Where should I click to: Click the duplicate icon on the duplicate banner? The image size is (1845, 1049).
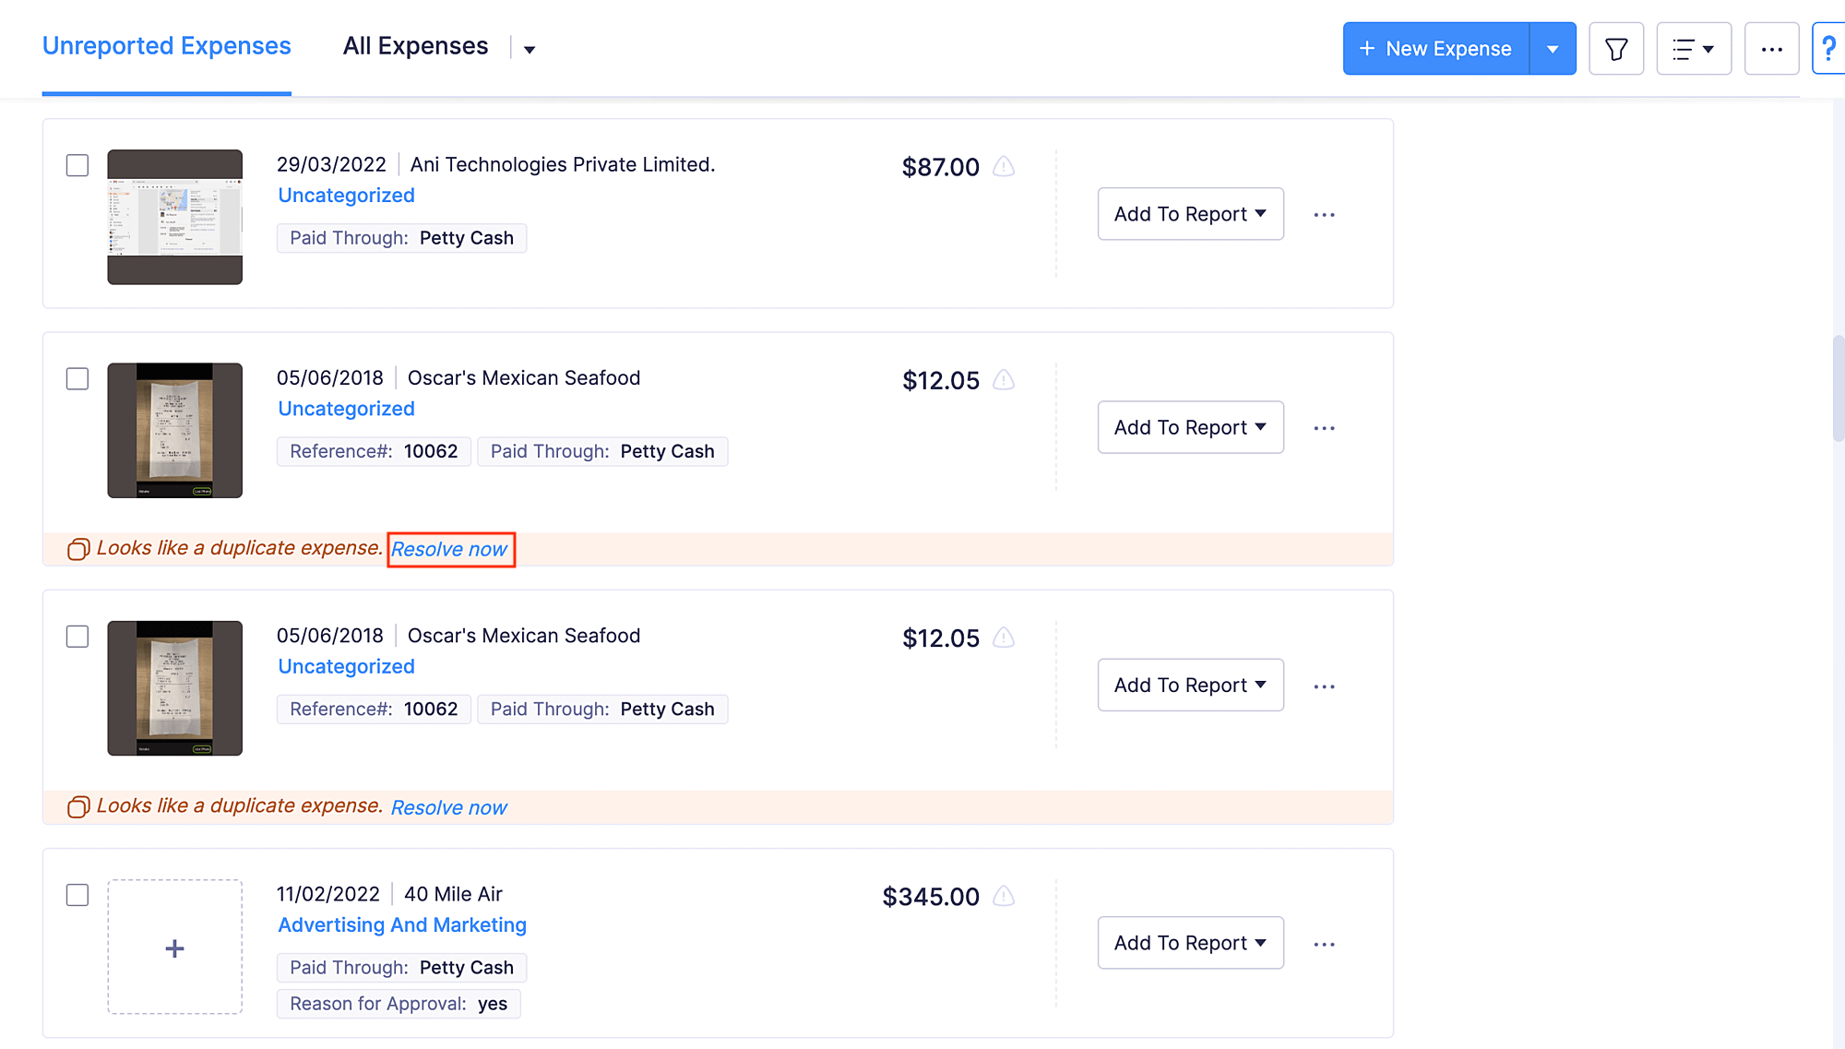tap(78, 548)
